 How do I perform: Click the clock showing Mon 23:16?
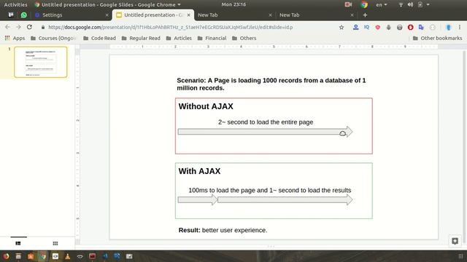pos(233,4)
